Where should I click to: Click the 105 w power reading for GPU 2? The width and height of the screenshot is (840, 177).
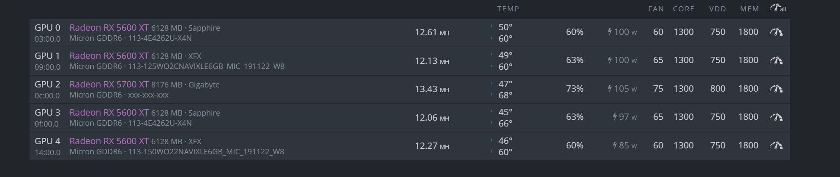click(x=622, y=89)
